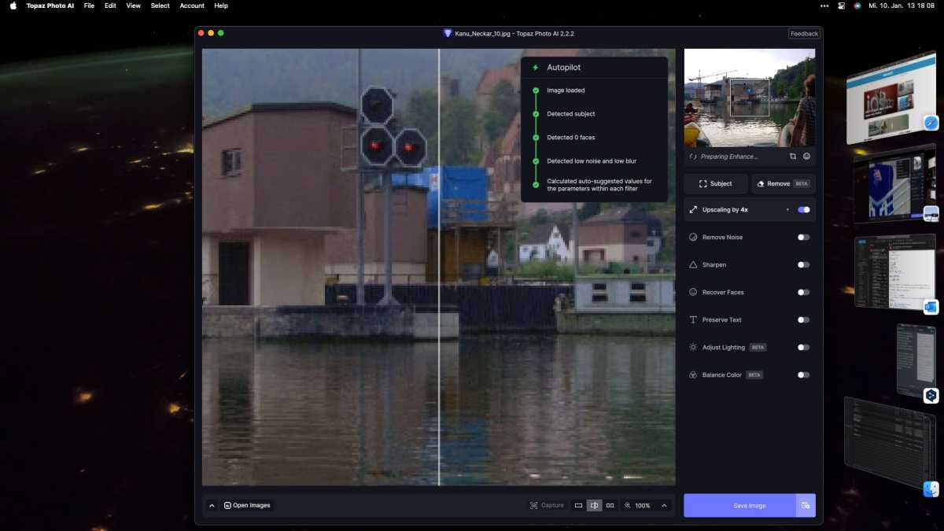Click the Recover Faces icon

[x=693, y=292]
